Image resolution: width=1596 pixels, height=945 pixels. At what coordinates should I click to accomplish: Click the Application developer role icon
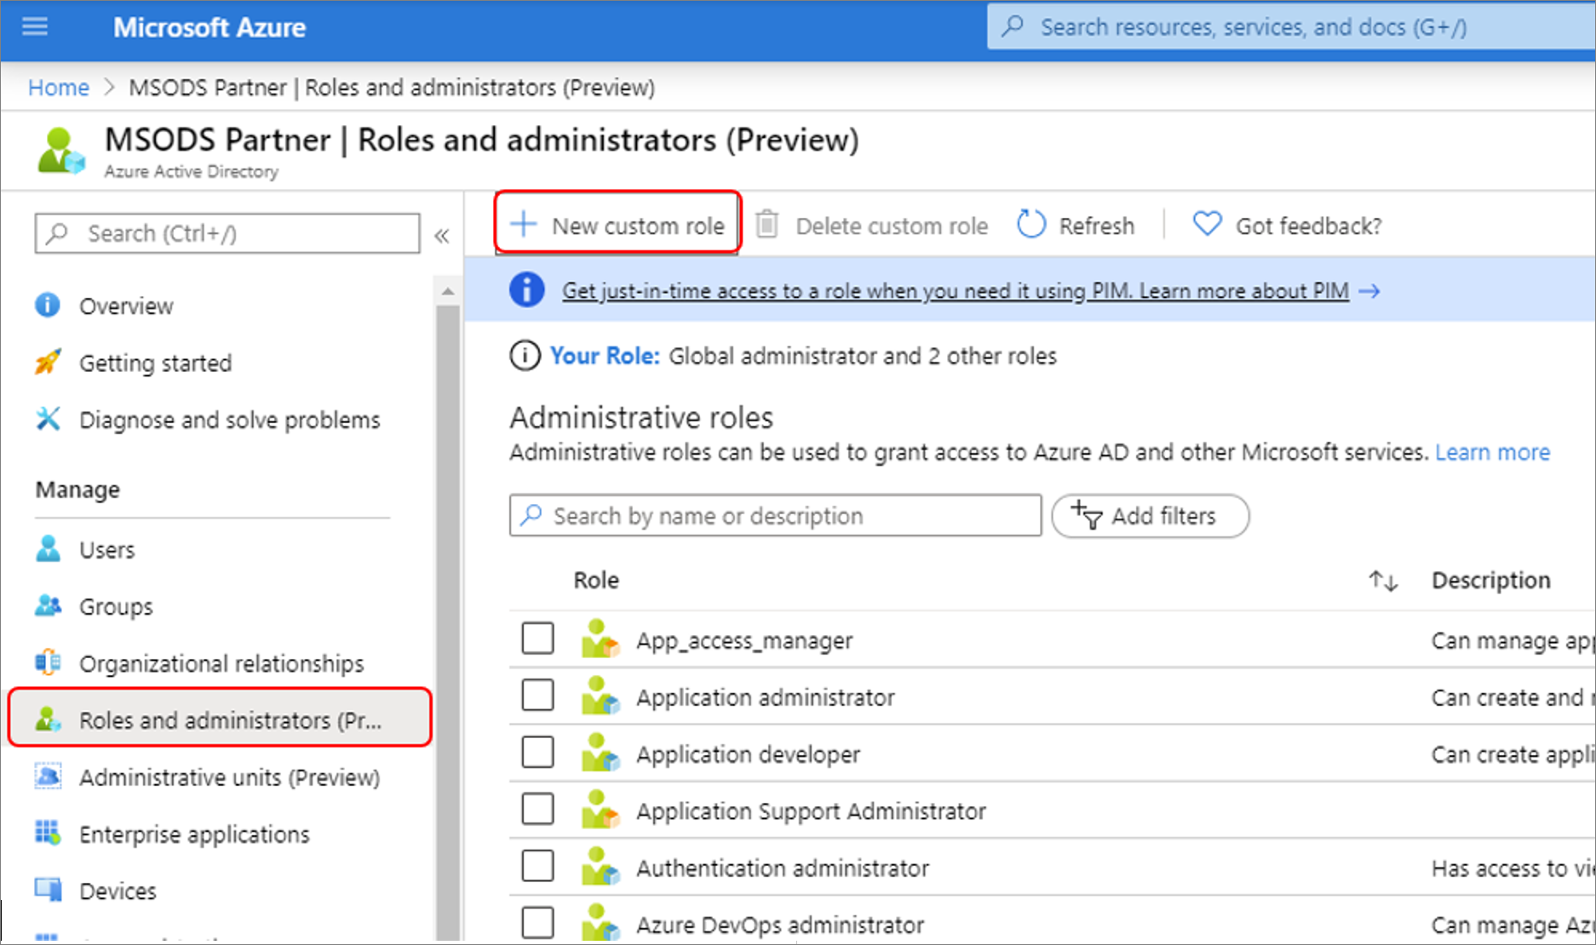[600, 753]
